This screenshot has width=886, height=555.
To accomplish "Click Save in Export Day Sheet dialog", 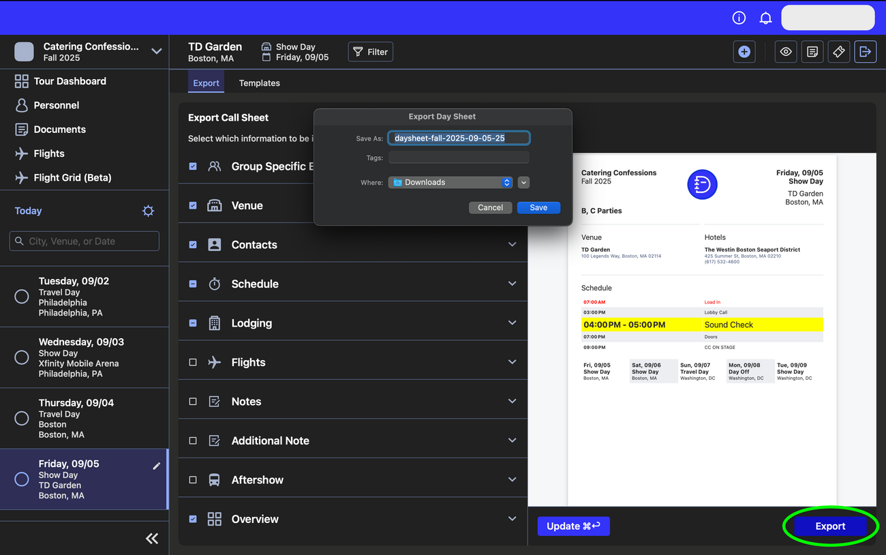I will (x=538, y=207).
